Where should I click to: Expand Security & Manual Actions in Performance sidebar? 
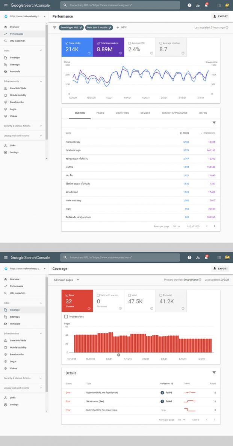coord(41,126)
